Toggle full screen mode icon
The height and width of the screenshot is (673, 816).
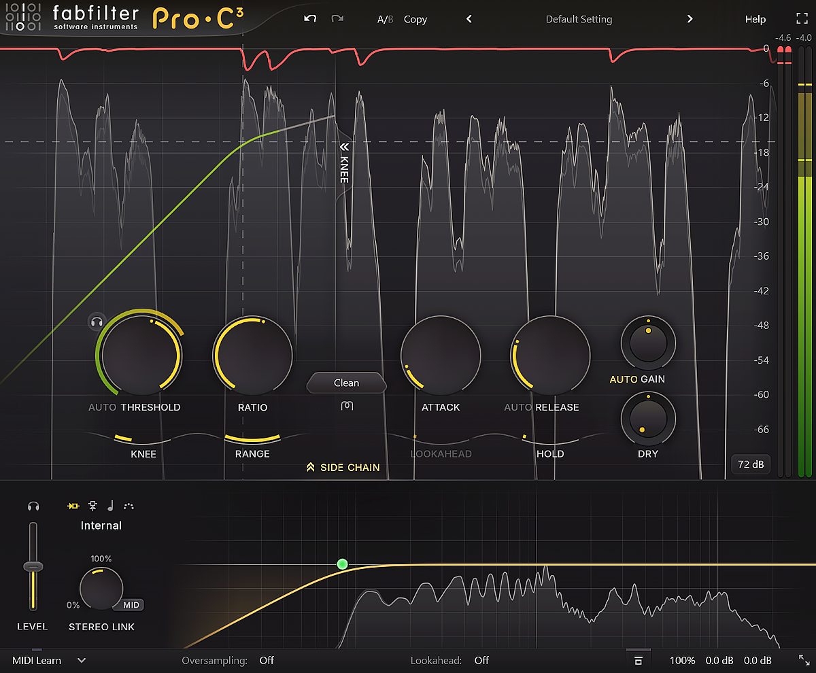802,19
